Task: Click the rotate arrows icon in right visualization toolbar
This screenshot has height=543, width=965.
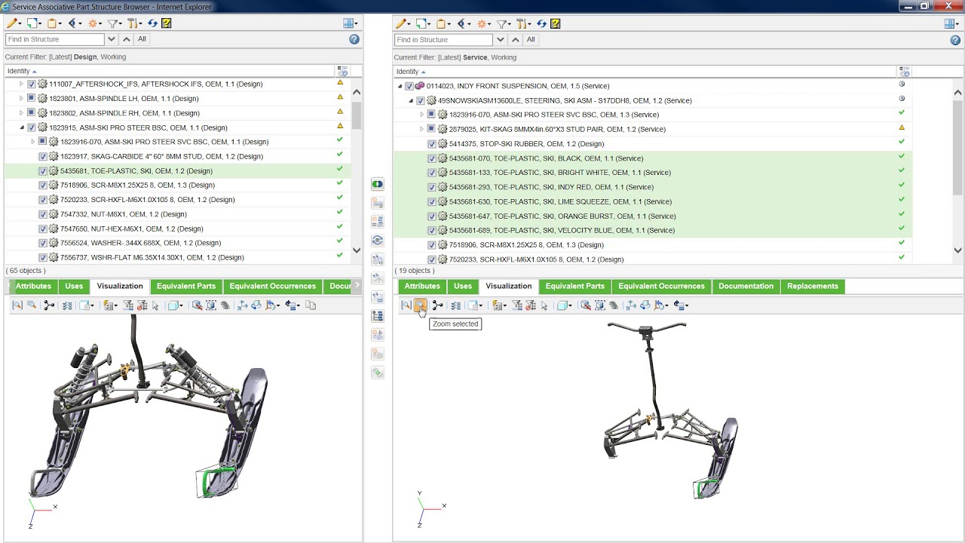Action: tap(645, 305)
